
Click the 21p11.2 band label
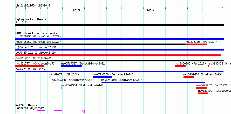tap(21, 23)
